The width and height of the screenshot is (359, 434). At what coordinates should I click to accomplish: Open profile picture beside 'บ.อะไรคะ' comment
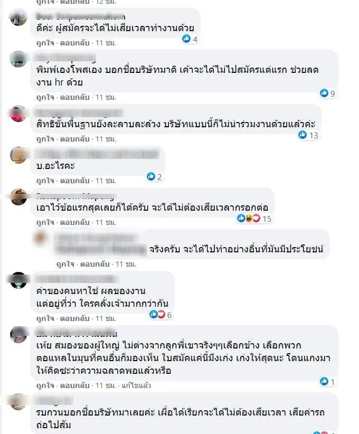[x=18, y=155]
